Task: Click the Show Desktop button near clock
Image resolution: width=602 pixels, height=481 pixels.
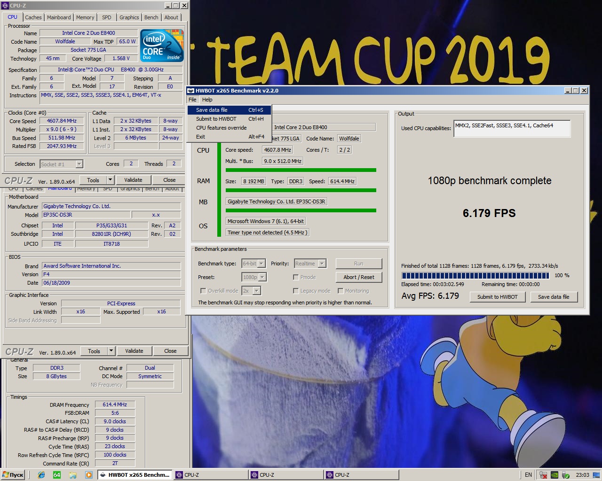Action: [597, 475]
